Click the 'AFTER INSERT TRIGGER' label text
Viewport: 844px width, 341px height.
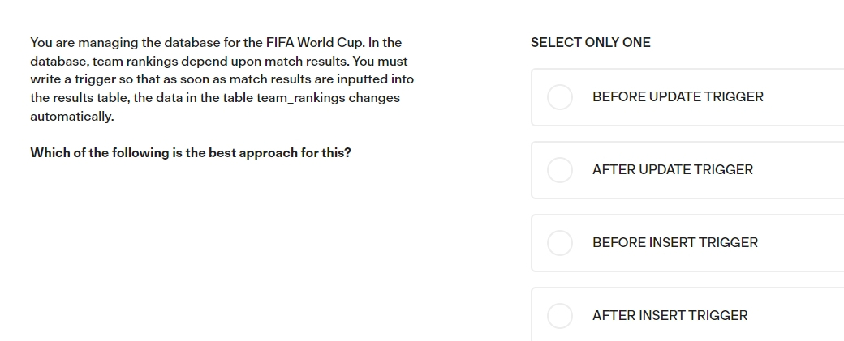pos(670,315)
